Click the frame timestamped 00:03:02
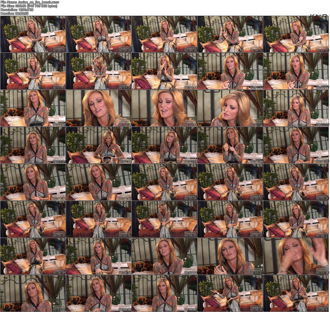Viewport: 330px width, 312px height. point(230,108)
